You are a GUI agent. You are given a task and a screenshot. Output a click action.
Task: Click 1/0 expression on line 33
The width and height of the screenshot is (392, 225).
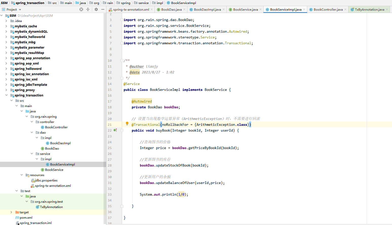pos(181,194)
